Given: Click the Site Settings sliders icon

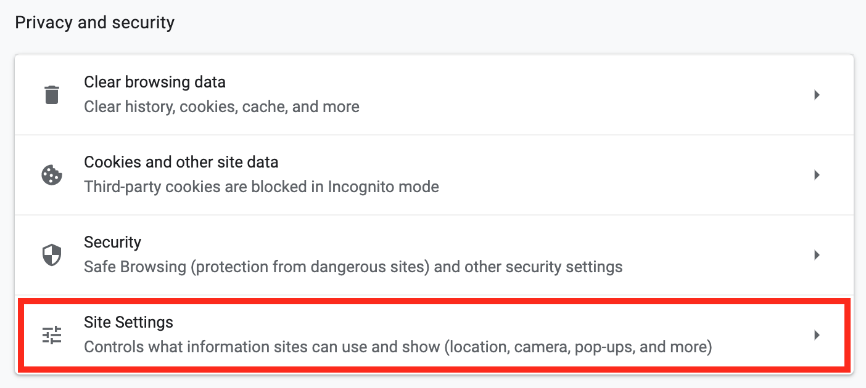Looking at the screenshot, I should (x=52, y=335).
